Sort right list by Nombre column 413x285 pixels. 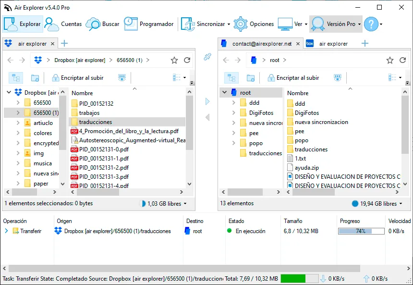pos(298,93)
